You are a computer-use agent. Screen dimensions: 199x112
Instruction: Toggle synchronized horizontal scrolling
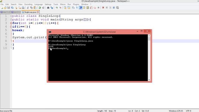pyautogui.click(x=68, y=8)
